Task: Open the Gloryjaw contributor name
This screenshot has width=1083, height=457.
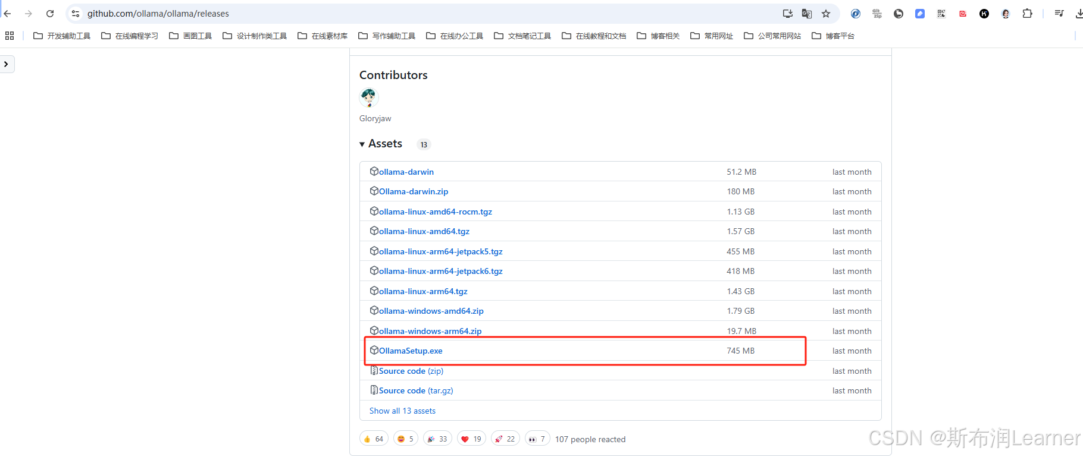Action: [x=375, y=118]
